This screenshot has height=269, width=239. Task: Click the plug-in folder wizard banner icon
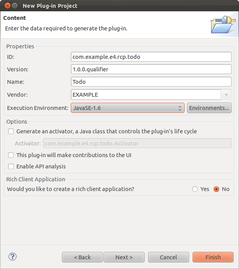(222, 24)
